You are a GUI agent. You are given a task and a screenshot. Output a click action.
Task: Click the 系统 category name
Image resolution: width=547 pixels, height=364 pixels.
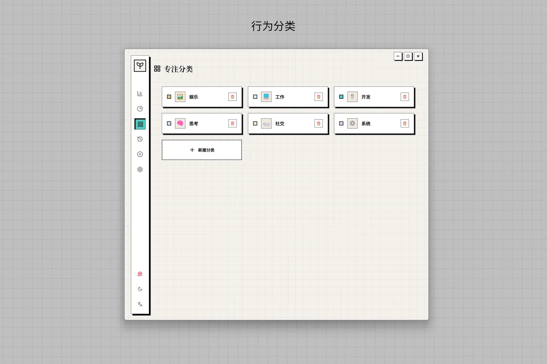click(366, 123)
